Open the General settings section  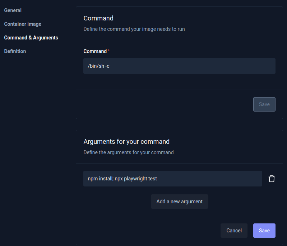pos(13,10)
